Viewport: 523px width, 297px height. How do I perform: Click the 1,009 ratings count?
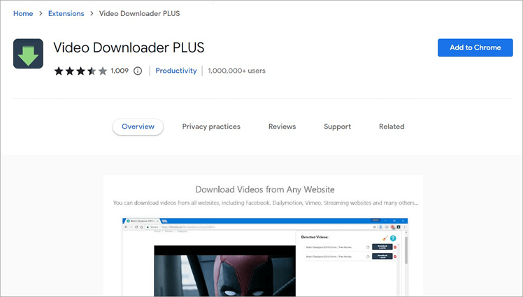pyautogui.click(x=120, y=71)
